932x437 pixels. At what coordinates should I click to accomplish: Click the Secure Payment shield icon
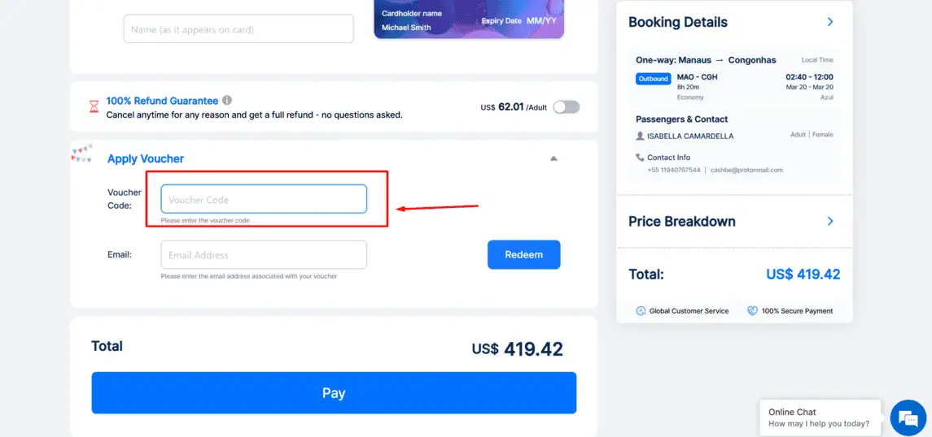click(753, 311)
